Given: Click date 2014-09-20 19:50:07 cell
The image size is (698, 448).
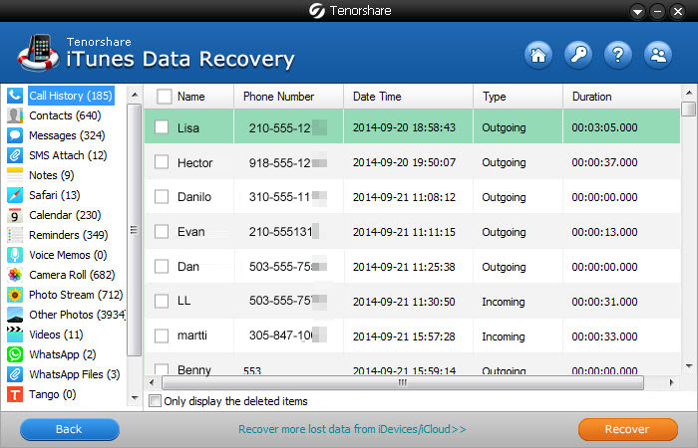Looking at the screenshot, I should click(404, 162).
